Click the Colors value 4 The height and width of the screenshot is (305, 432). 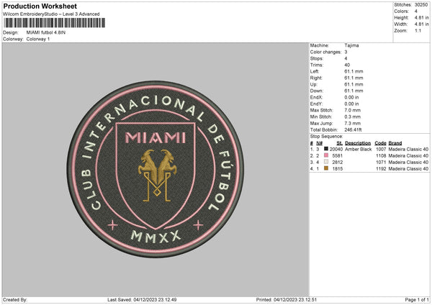[x=415, y=12]
